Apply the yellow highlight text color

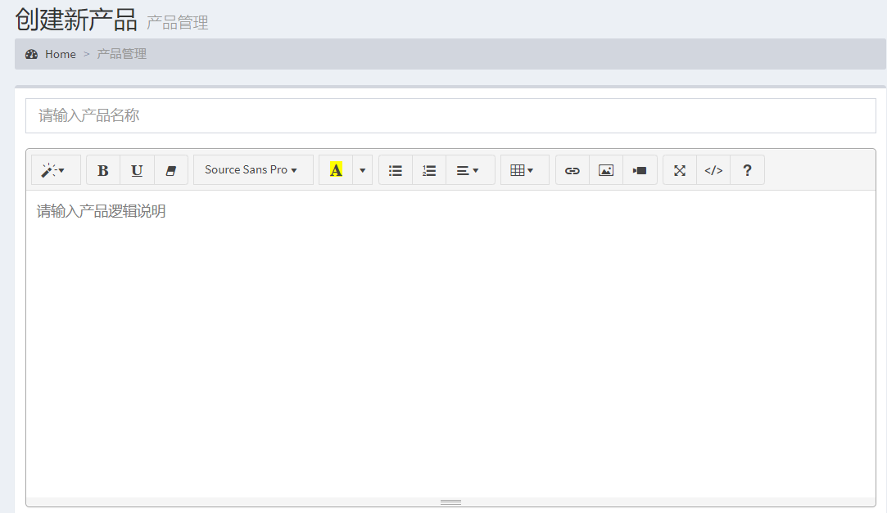pyautogui.click(x=336, y=170)
